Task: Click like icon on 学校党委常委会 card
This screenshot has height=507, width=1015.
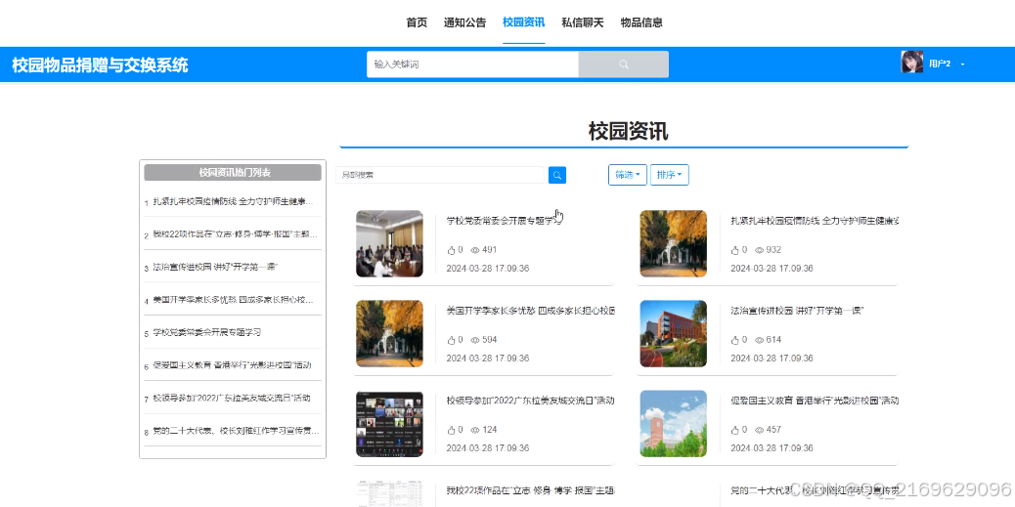Action: [x=451, y=250]
